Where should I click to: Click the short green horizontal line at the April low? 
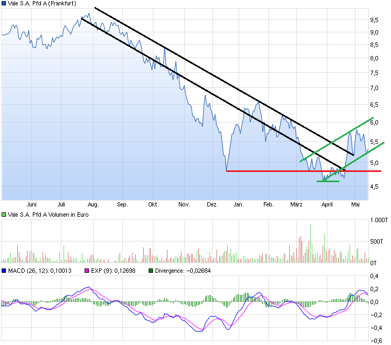[327, 181]
